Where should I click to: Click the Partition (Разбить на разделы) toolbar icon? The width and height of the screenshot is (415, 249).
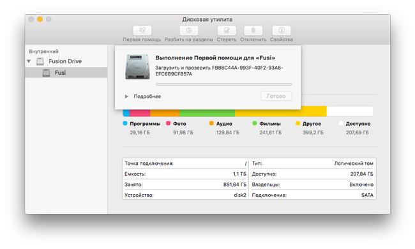click(x=189, y=31)
